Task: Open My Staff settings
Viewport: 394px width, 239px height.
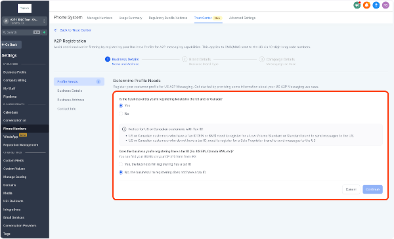Action: click(x=9, y=89)
